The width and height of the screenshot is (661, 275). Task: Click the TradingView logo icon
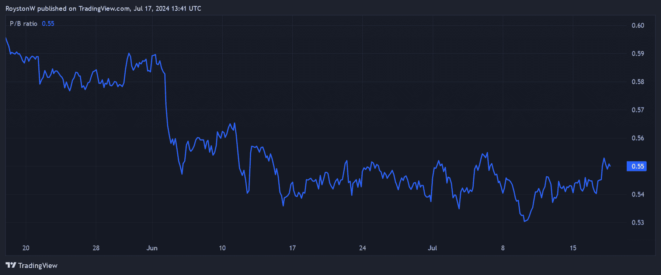(x=11, y=265)
